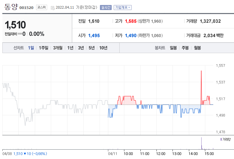Click the 2022.04.11 기준(장마감) date text
Viewport: 234px width, 159px height.
77,7
